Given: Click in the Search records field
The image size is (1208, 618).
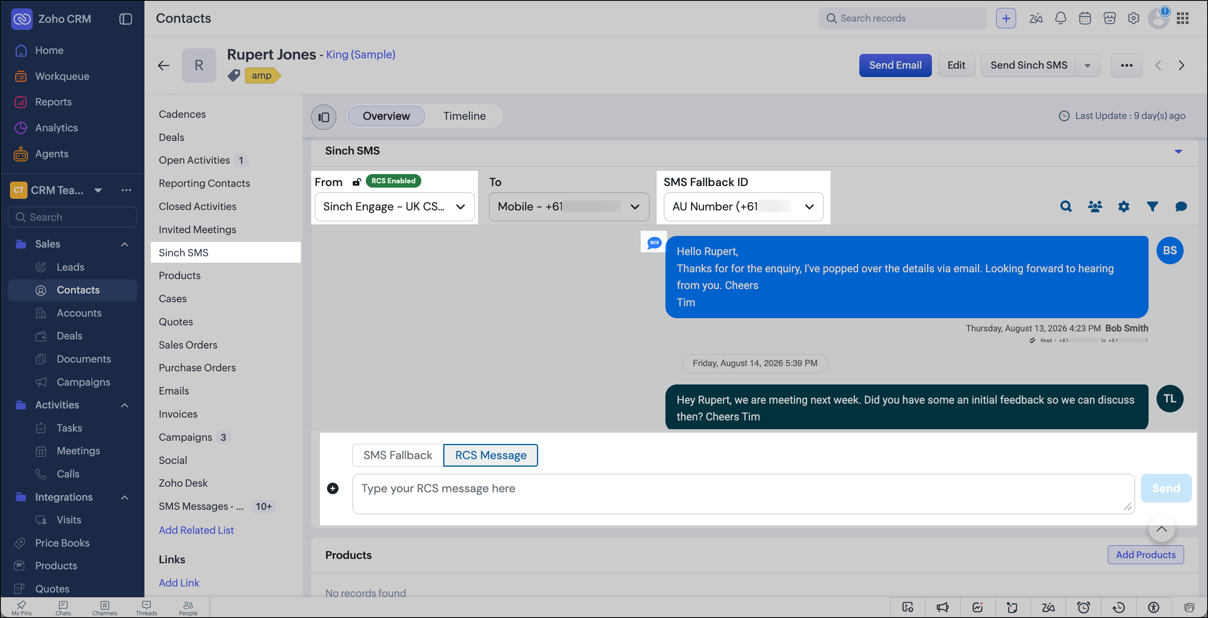Looking at the screenshot, I should (x=903, y=18).
